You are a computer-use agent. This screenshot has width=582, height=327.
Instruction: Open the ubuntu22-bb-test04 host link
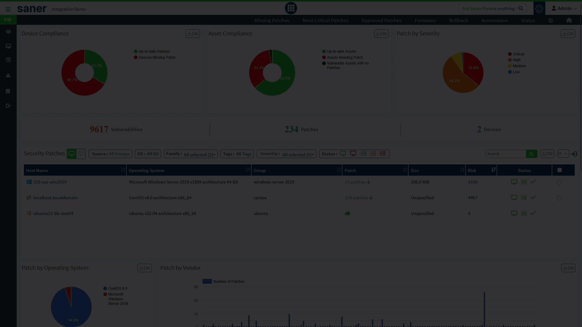(53, 213)
